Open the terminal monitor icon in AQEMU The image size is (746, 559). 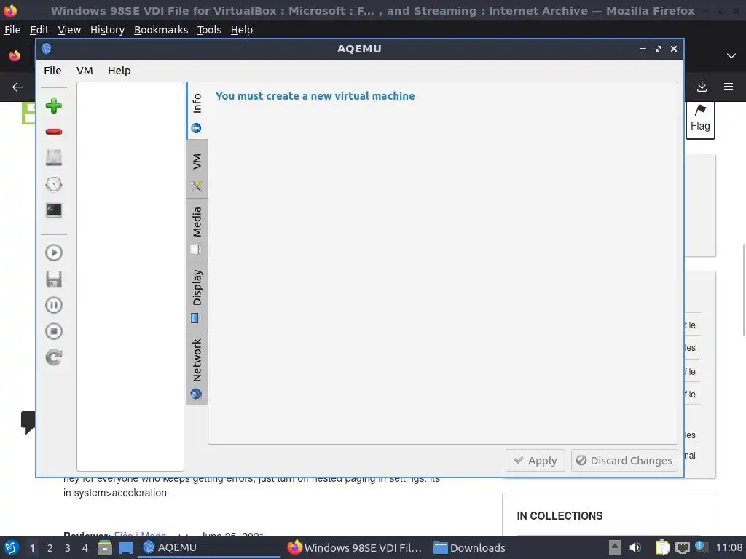(54, 210)
